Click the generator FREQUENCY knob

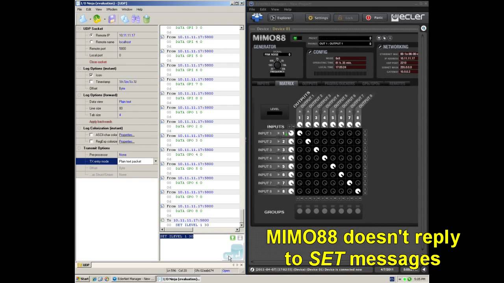[277, 65]
